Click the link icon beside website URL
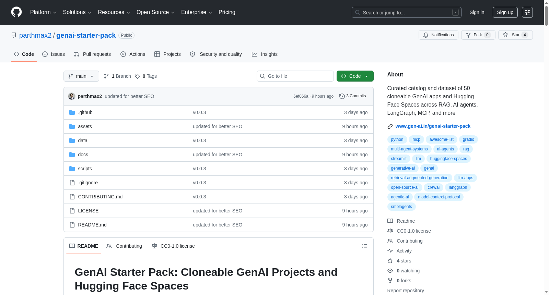The image size is (549, 295). click(x=390, y=126)
